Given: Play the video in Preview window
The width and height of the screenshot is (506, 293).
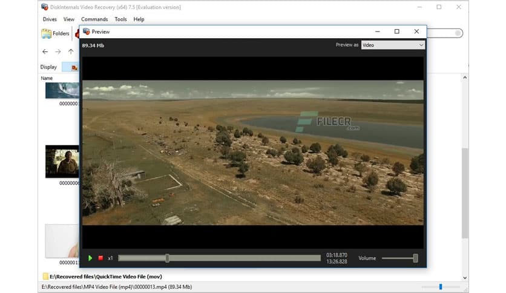Looking at the screenshot, I should click(90, 258).
